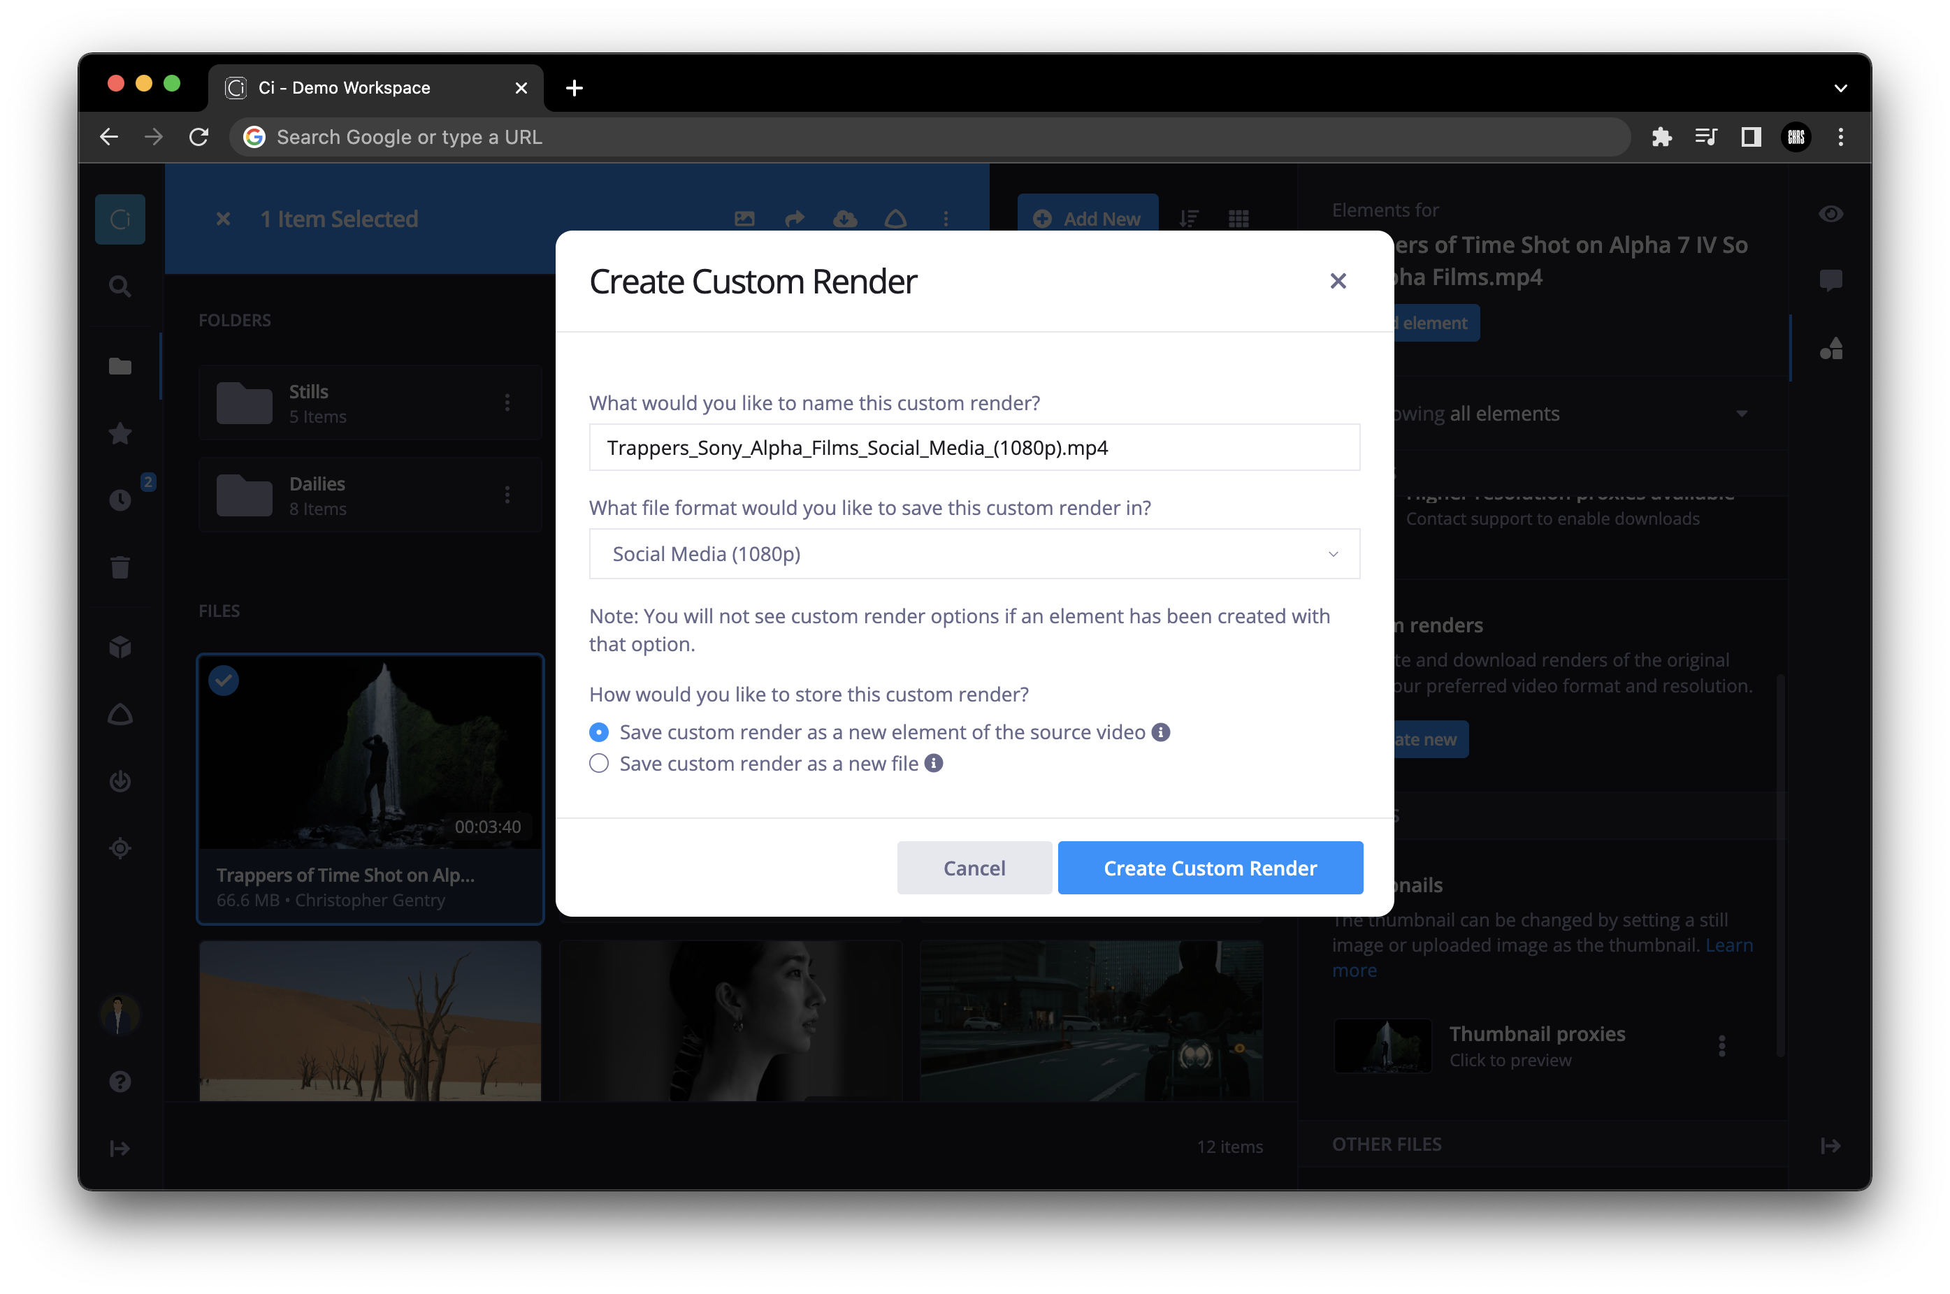Open the help question mark icon
This screenshot has height=1294, width=1950.
120,1081
